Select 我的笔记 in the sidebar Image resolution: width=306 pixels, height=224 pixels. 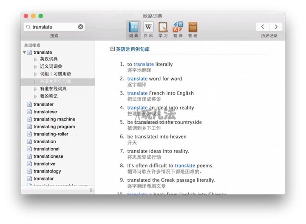point(48,96)
